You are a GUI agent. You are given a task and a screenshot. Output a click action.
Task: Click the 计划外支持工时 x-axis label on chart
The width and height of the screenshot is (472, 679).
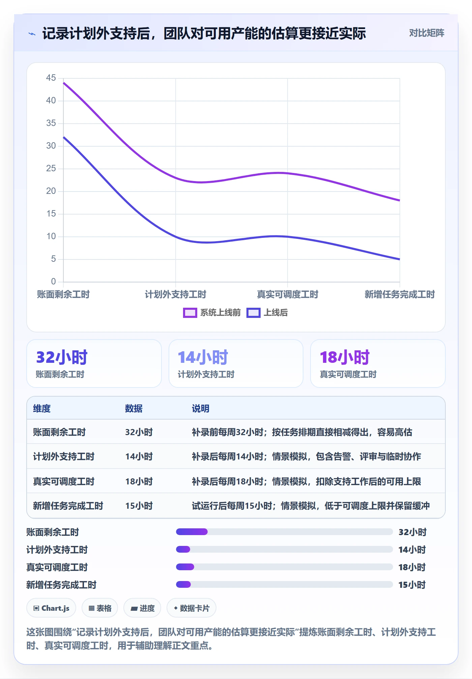coord(175,295)
